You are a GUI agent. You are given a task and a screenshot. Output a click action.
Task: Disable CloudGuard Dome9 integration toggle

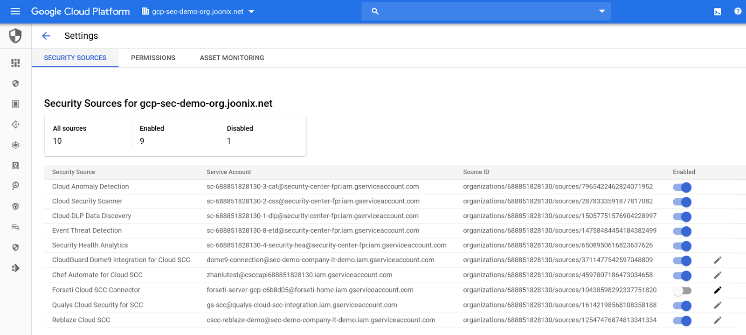click(682, 261)
